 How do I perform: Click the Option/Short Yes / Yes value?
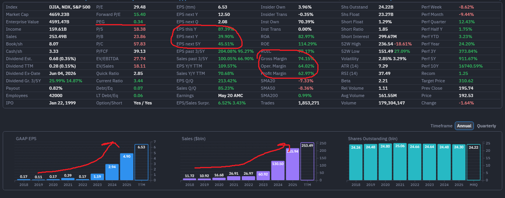pyautogui.click(x=143, y=103)
